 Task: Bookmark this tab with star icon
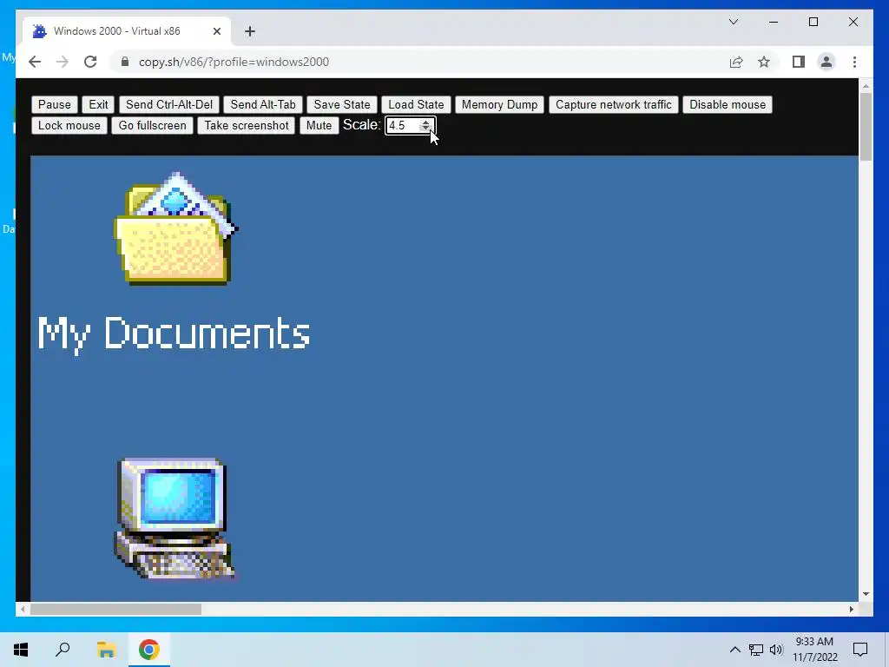764,62
